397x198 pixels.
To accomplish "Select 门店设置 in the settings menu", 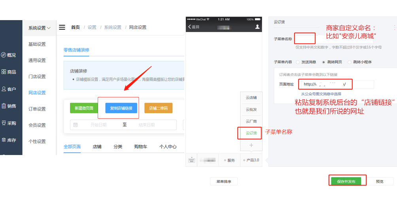I will pyautogui.click(x=37, y=77).
